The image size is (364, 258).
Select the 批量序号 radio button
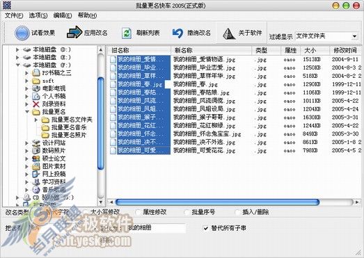pyautogui.click(x=187, y=212)
